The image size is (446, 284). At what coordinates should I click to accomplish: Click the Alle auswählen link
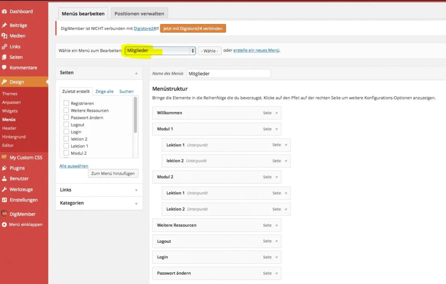[74, 166]
